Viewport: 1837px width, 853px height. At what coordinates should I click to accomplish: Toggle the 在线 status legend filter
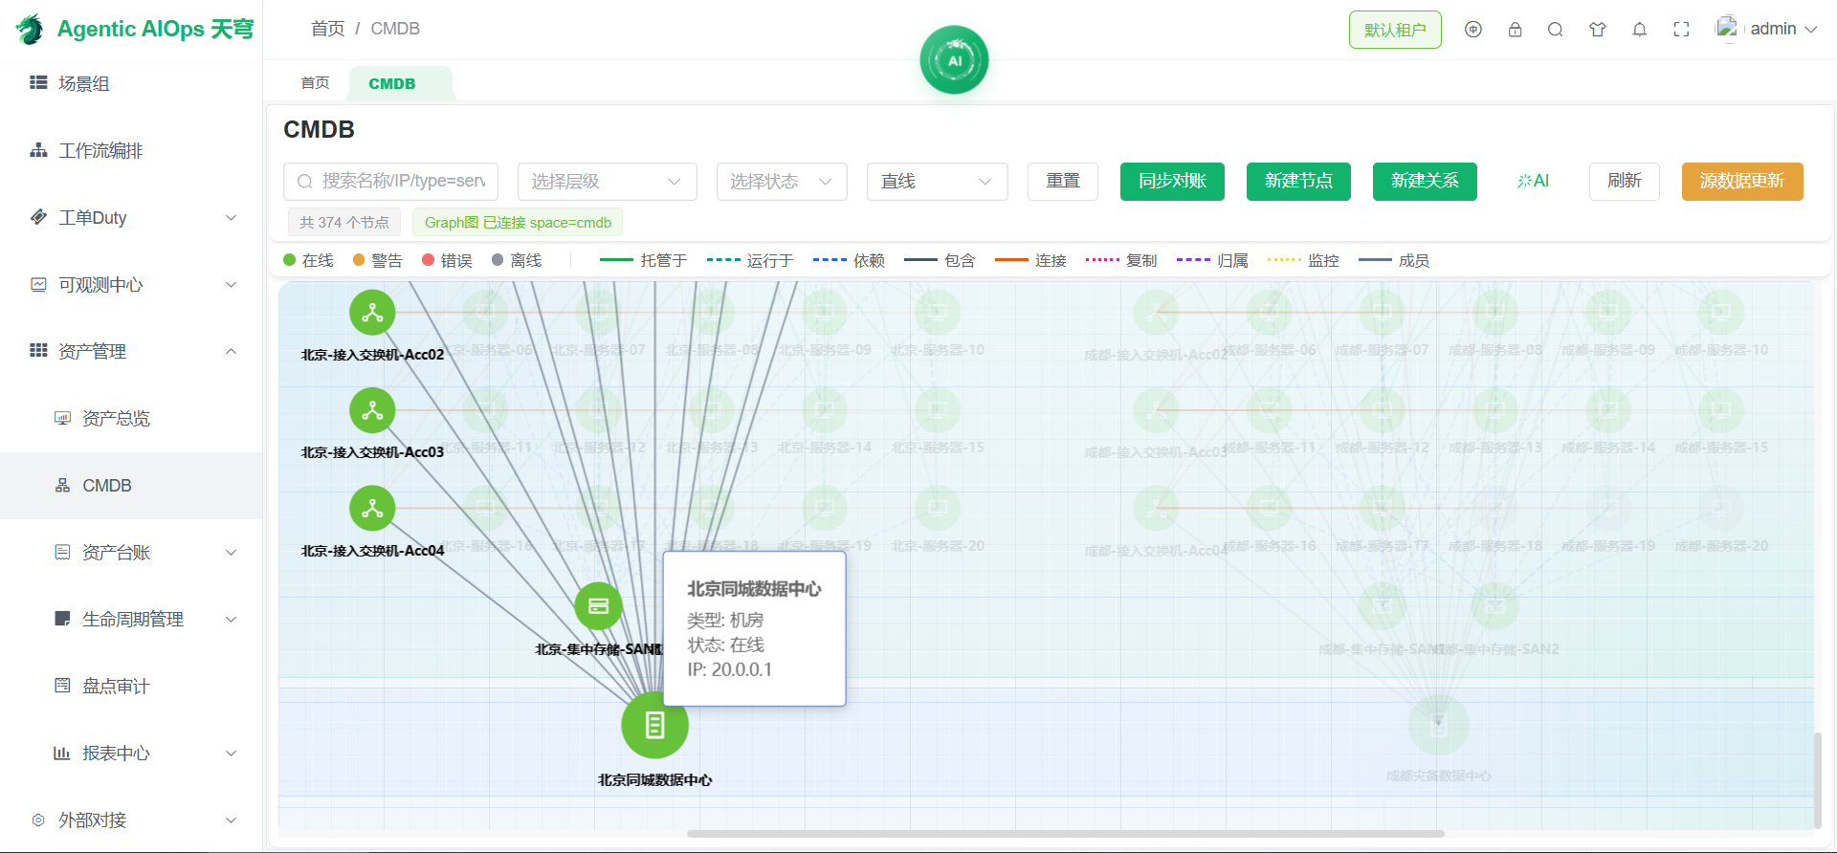point(308,260)
